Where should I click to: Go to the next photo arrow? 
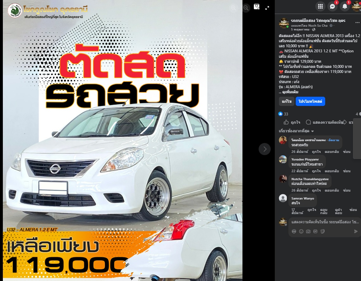click(265, 149)
